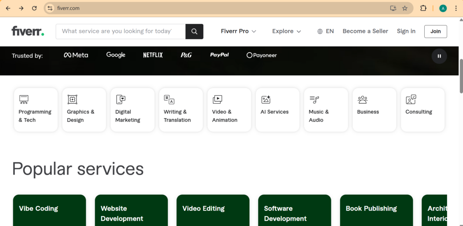Click the Trusted by: label
The width and height of the screenshot is (463, 226).
coord(27,56)
